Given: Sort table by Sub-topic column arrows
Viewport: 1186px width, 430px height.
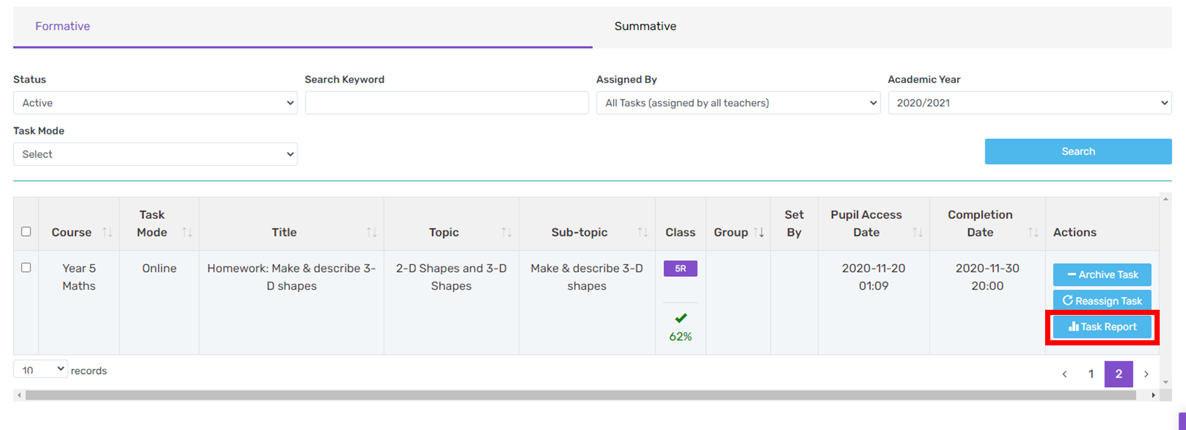Looking at the screenshot, I should [x=643, y=232].
